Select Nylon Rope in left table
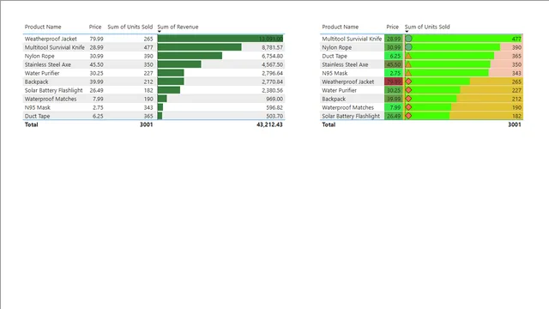Viewport: 549px width, 309px height. [39, 56]
